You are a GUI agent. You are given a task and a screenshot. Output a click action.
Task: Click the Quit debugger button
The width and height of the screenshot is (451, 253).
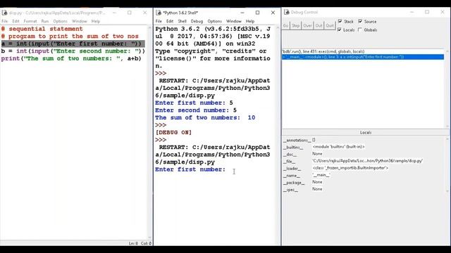(x=330, y=25)
